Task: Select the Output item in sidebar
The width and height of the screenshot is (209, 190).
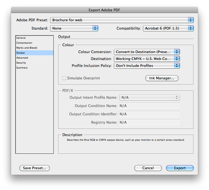Action: (34, 53)
